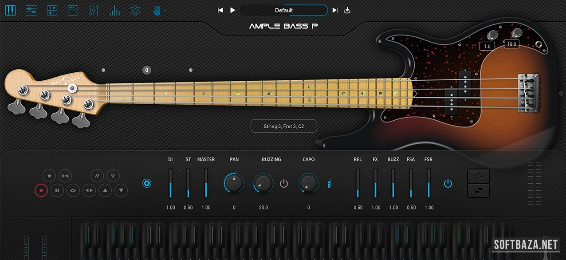Switch to the mixer faders panel

point(52,10)
